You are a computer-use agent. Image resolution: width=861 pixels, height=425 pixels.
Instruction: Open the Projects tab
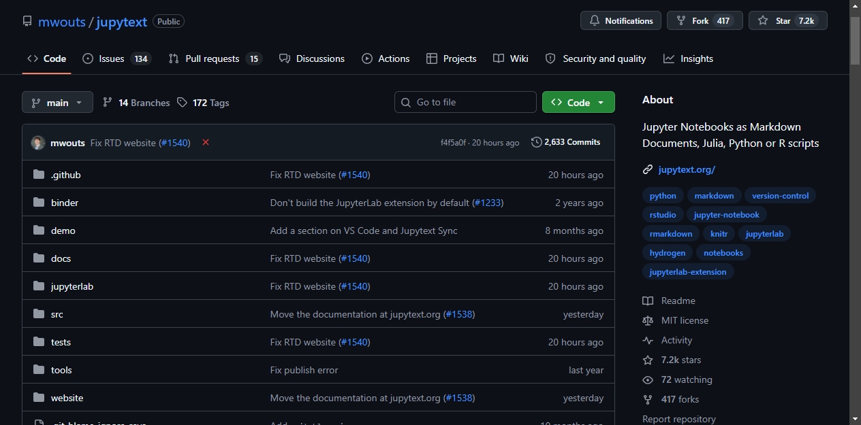[x=451, y=58]
